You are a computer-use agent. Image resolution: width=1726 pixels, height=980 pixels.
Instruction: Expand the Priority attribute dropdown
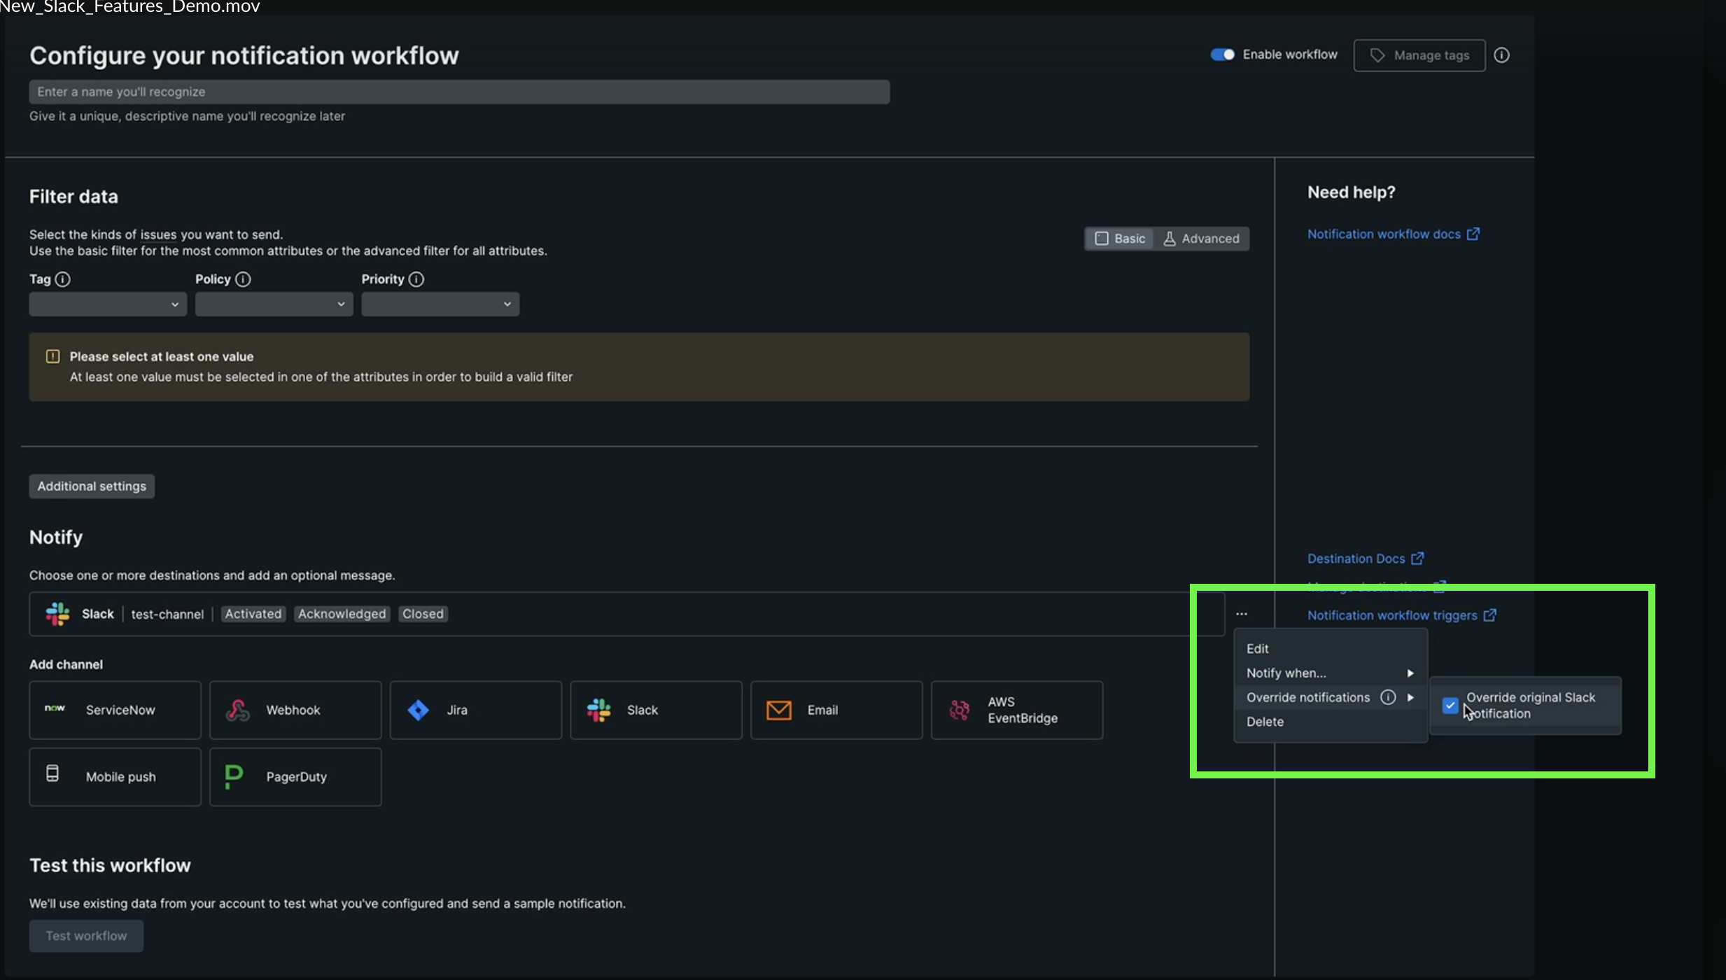(440, 303)
